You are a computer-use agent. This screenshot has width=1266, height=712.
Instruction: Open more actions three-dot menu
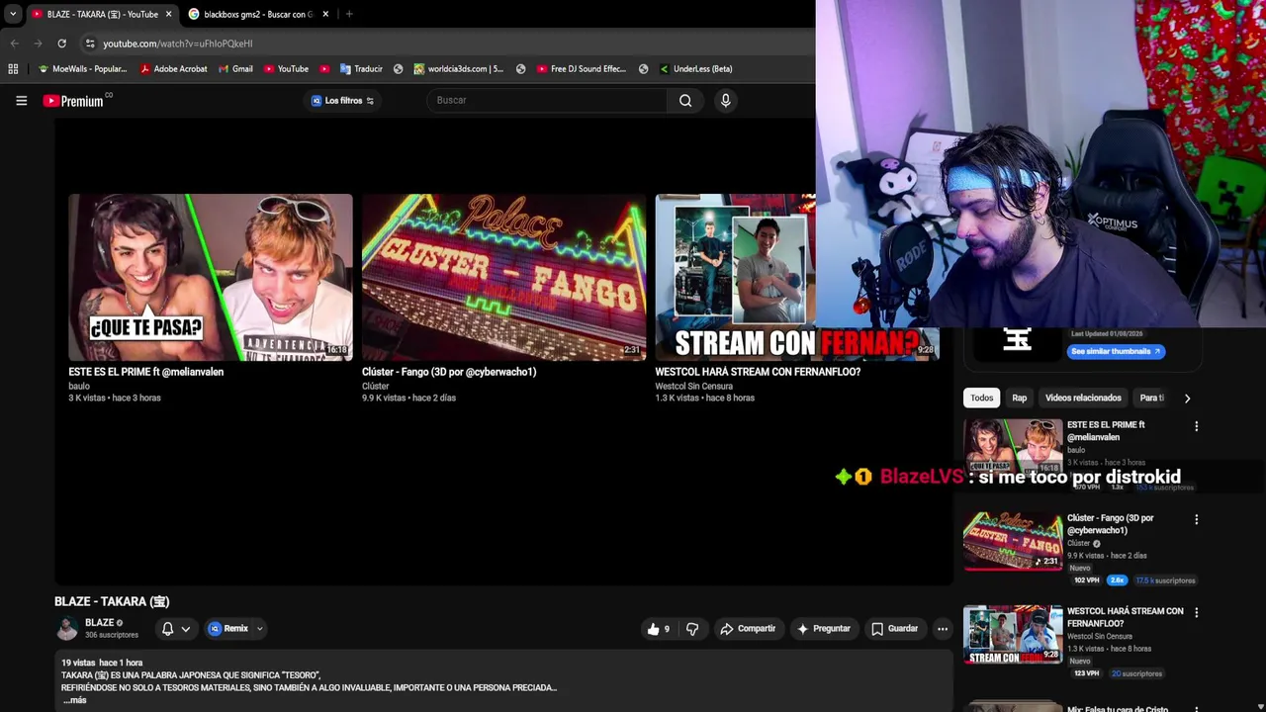click(x=943, y=629)
